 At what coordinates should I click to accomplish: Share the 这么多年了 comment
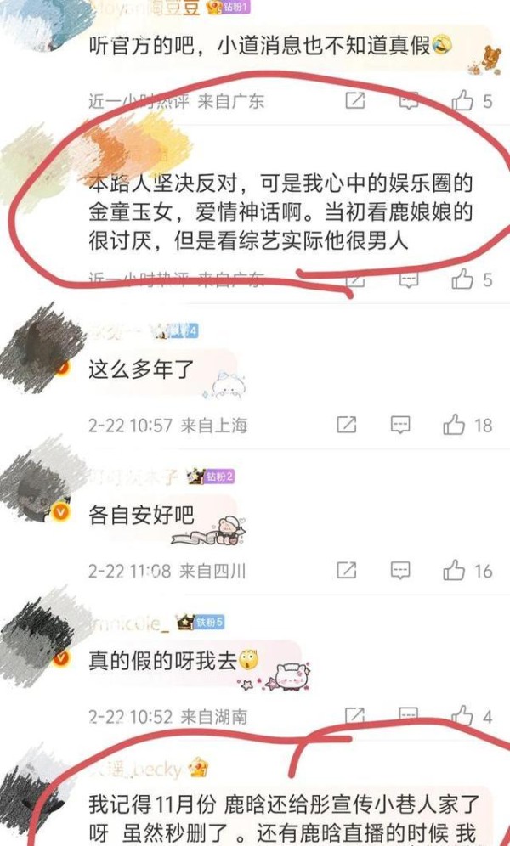347,426
